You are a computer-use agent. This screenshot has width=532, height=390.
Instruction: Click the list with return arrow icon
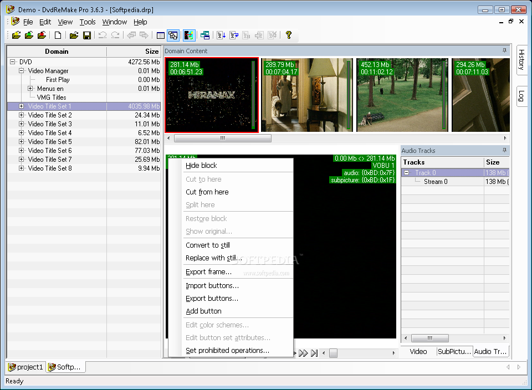pyautogui.click(x=234, y=35)
